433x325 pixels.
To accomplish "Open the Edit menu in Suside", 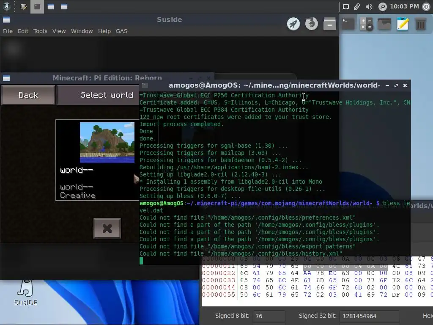I will tap(23, 31).
